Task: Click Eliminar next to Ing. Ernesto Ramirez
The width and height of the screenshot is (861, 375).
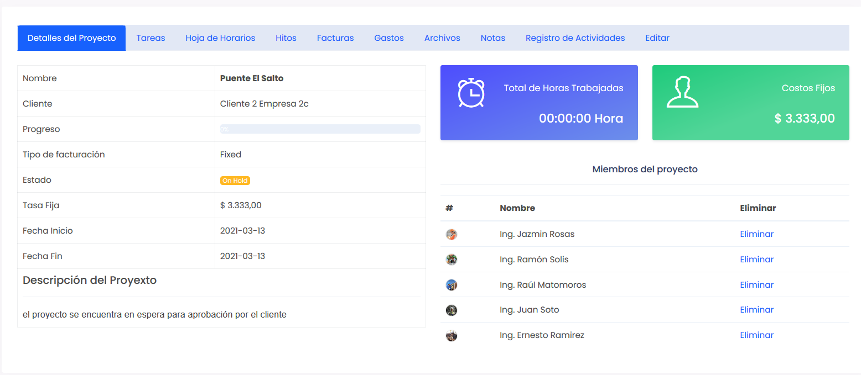Action: click(756, 335)
